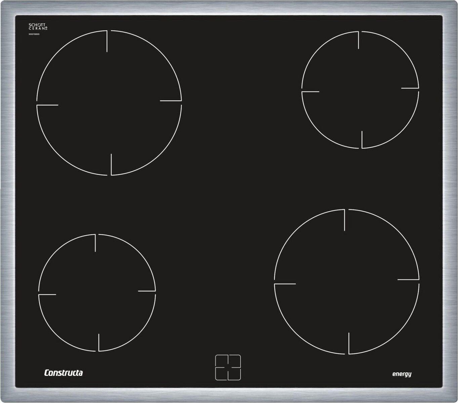The width and height of the screenshot is (458, 403).
Task: Tap the center of the small top-right cooking zone
Action: 360,90
